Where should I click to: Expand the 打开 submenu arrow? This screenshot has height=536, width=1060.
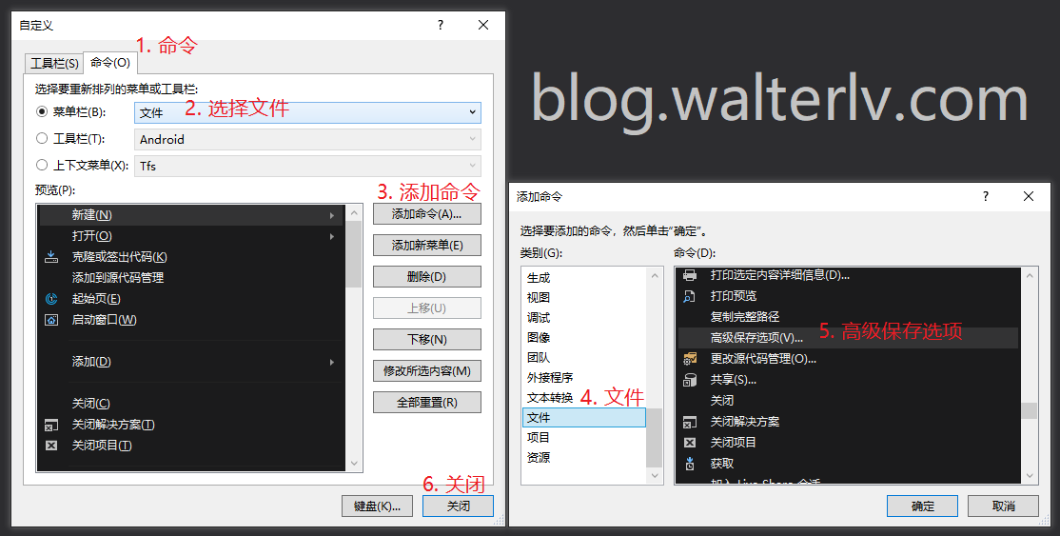click(332, 236)
